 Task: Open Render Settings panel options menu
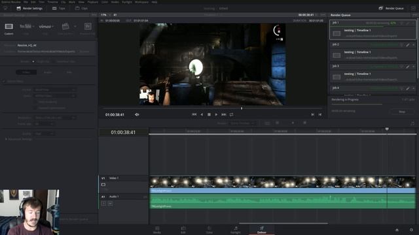click(94, 15)
